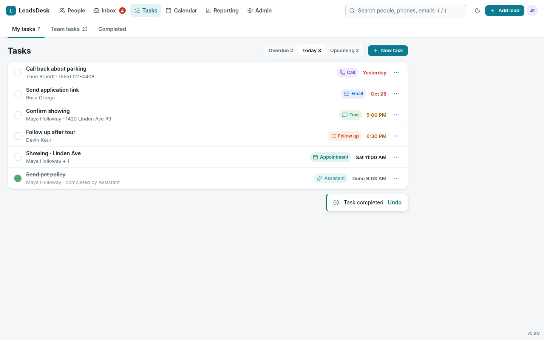Tick the Follow up after tour checkbox
This screenshot has height=340, width=544.
[x=18, y=136]
